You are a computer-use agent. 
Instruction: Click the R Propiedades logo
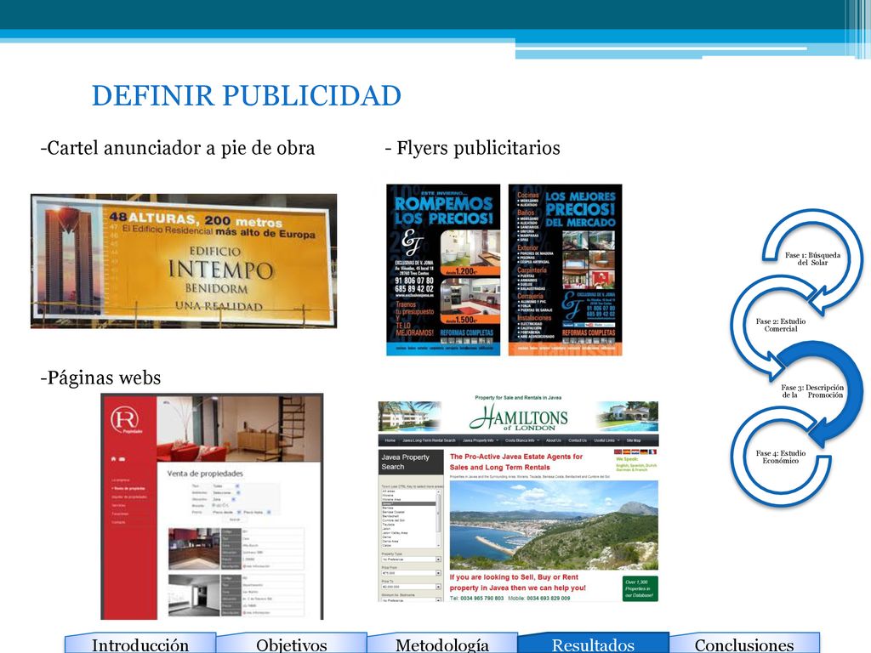coord(126,420)
